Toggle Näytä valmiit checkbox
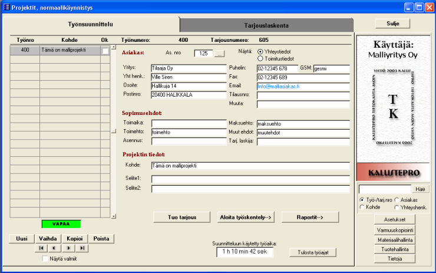 point(45,258)
